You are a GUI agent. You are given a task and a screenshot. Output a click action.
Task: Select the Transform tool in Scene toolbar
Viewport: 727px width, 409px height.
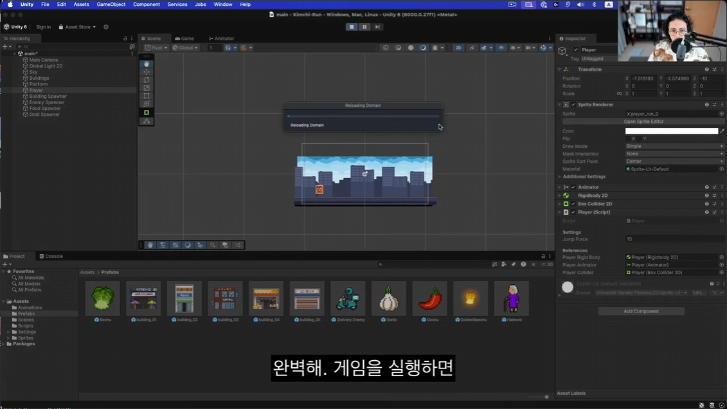coord(147,104)
